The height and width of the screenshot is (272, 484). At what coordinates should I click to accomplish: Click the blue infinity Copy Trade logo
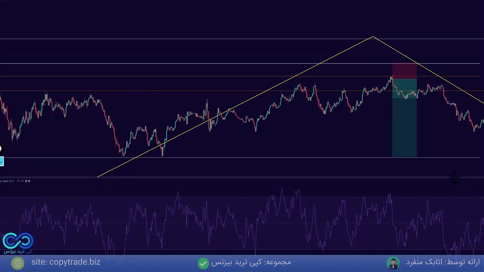coord(18,241)
